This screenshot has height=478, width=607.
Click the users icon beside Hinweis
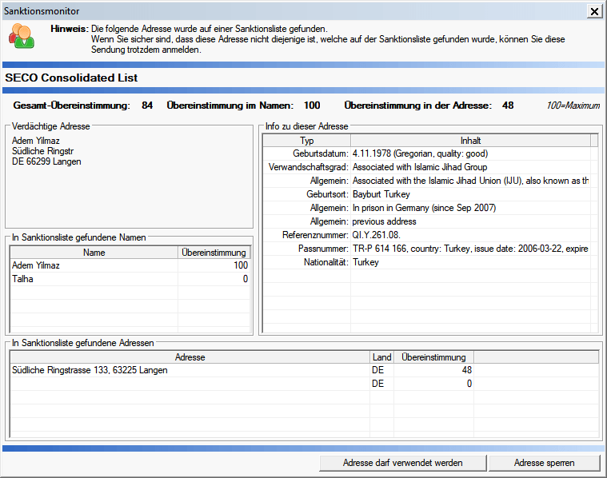(x=22, y=36)
